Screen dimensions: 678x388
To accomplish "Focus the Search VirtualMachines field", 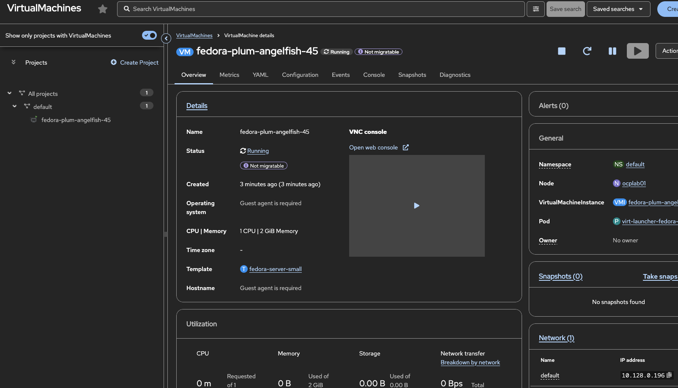I will click(321, 9).
